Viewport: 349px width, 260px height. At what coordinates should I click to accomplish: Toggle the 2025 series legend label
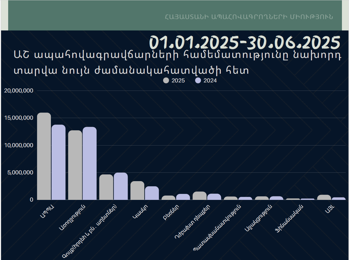178,81
